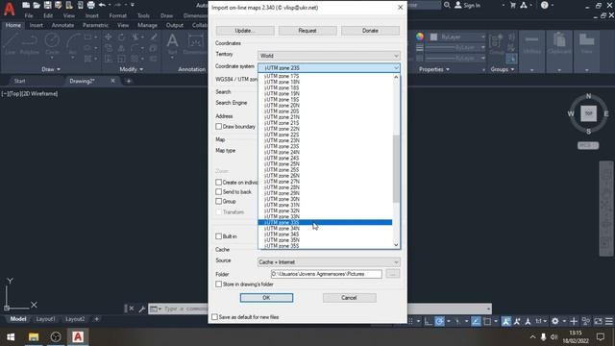The width and height of the screenshot is (615, 346).
Task: Click Cancel in the Import on-line maps dialog
Action: point(349,298)
